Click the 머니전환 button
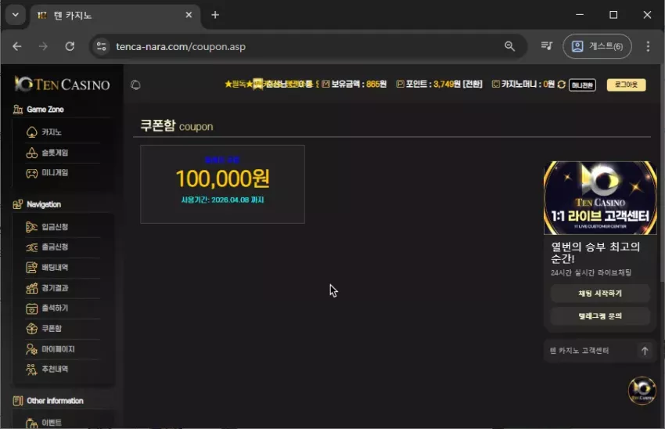 [582, 85]
